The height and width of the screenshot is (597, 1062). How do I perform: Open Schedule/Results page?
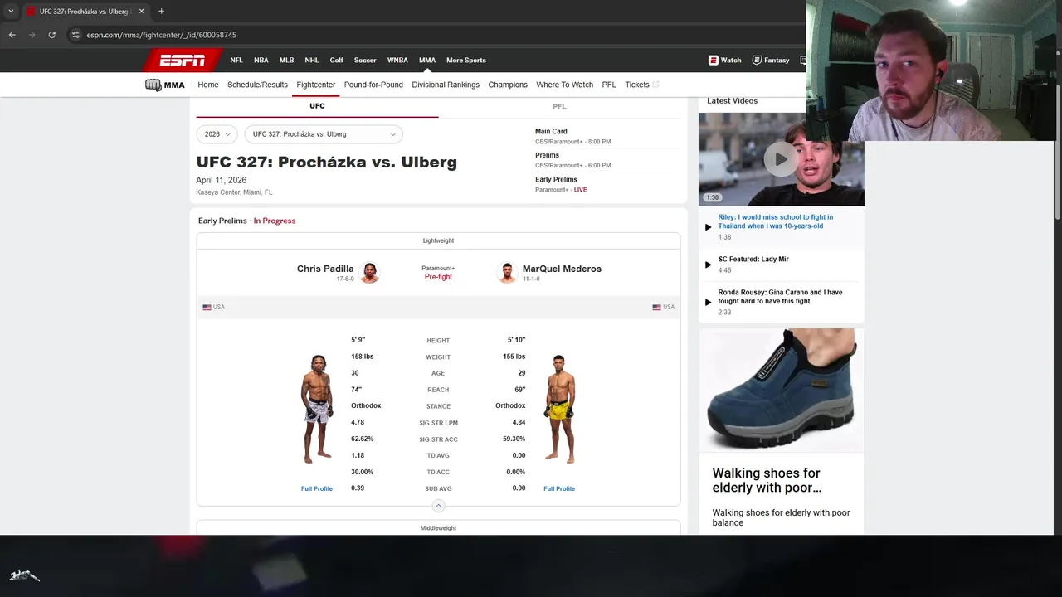pos(257,85)
